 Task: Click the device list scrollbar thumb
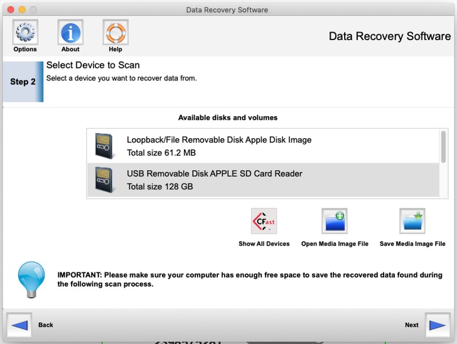(443, 147)
